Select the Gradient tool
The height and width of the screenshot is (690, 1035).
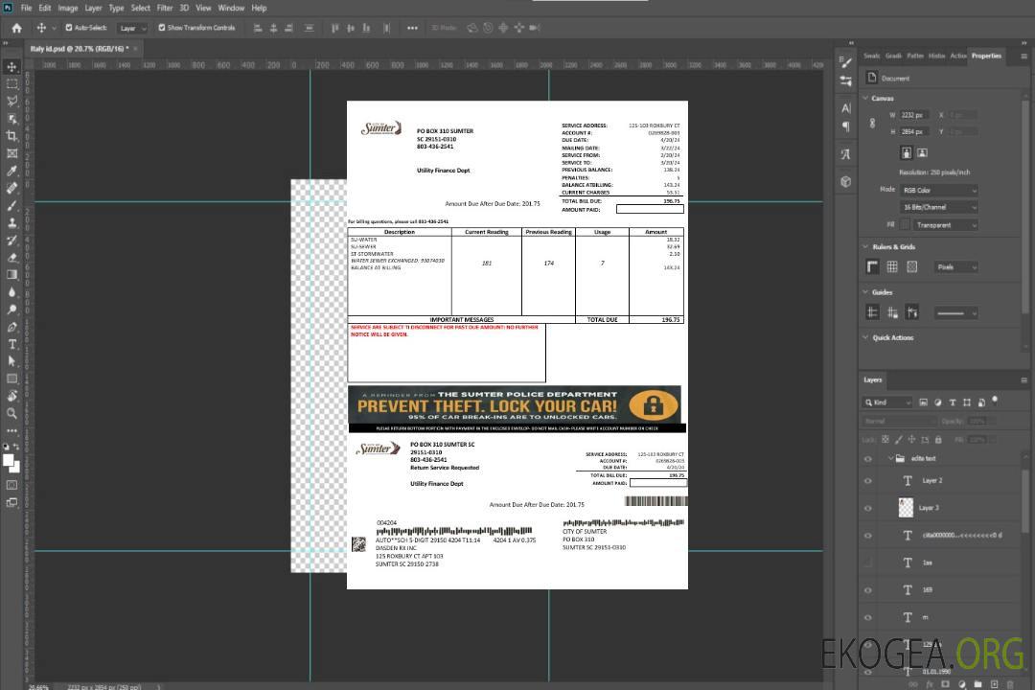(12, 275)
